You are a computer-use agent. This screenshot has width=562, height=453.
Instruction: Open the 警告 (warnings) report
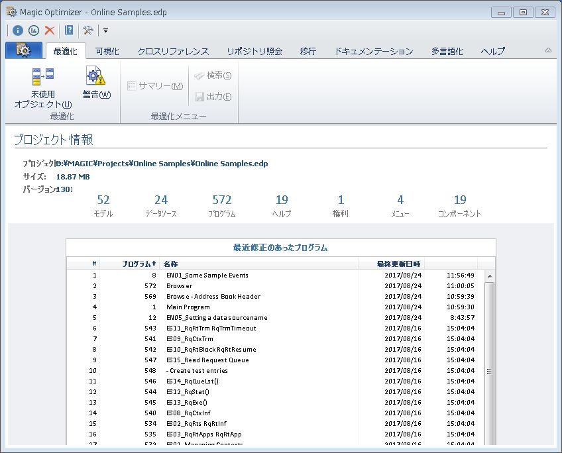click(x=96, y=83)
